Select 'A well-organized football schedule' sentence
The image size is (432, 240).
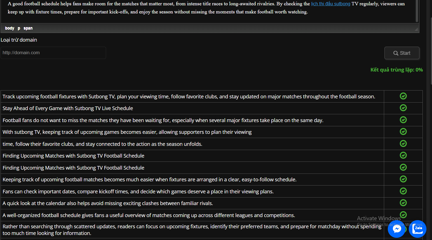click(x=149, y=215)
